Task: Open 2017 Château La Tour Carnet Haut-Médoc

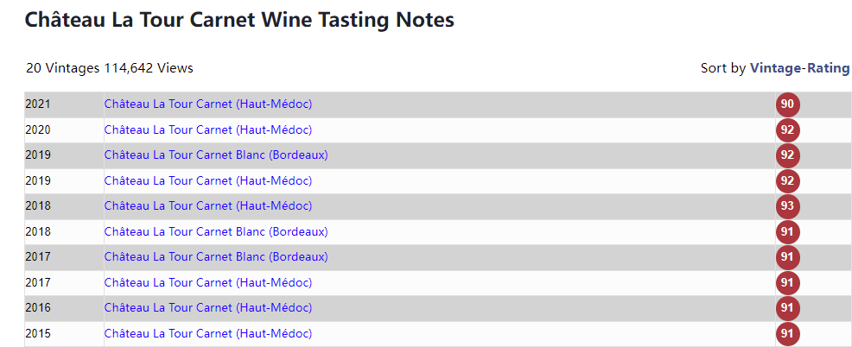Action: tap(208, 282)
